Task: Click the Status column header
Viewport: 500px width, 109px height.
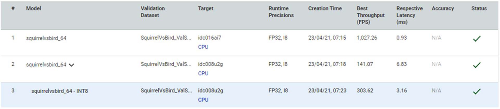Action: [479, 8]
